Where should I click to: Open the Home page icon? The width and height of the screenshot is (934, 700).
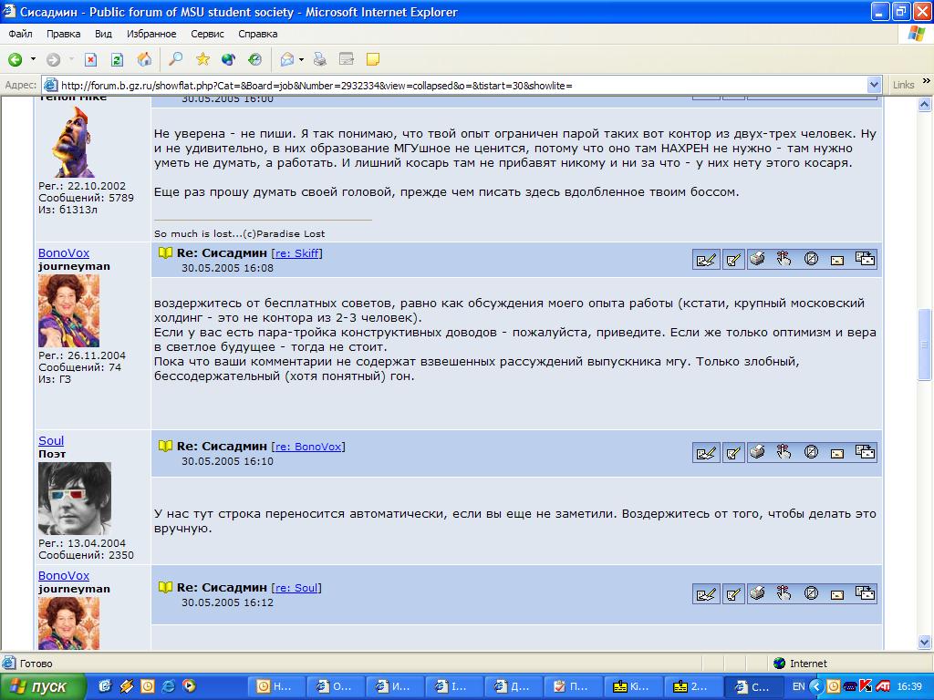click(x=144, y=59)
